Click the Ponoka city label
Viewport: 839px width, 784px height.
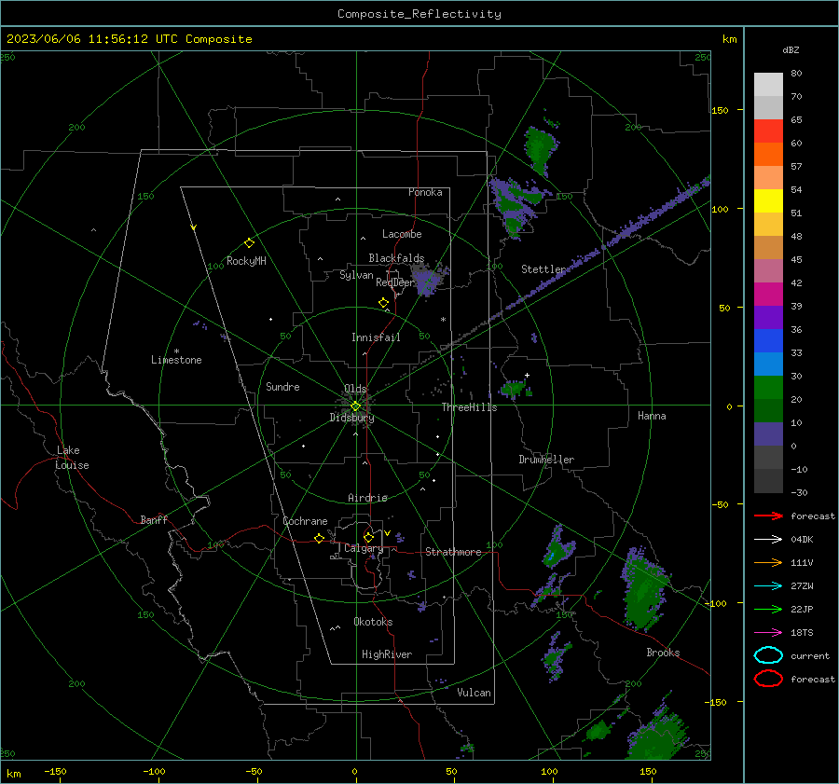(425, 192)
